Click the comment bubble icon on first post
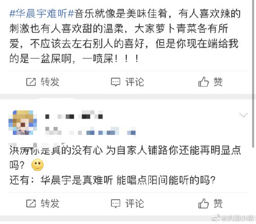256x224 pixels. pyautogui.click(x=116, y=82)
